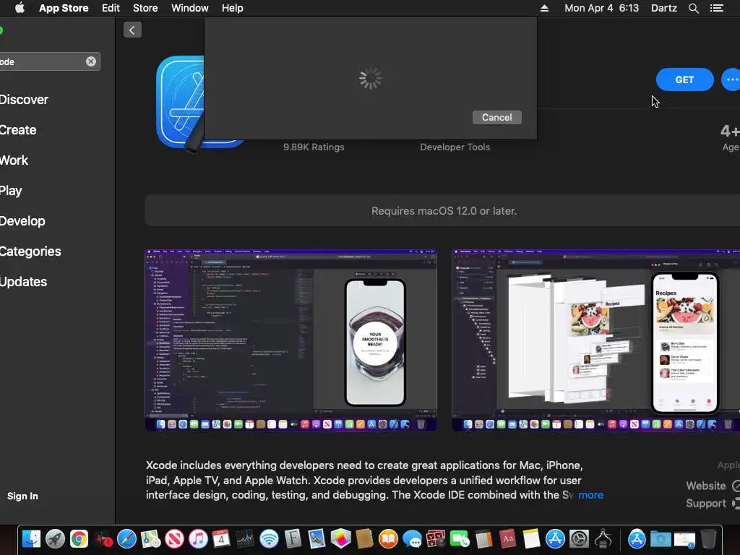Open the Recipes app Xcode screenshot
The width and height of the screenshot is (740, 555).
595,340
